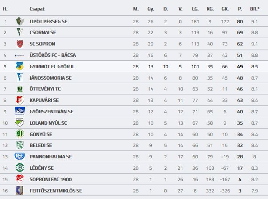Image resolution: width=268 pixels, height=199 pixels.
Task: Click the Lipót Pékség SE team crest
Action: tap(20, 21)
